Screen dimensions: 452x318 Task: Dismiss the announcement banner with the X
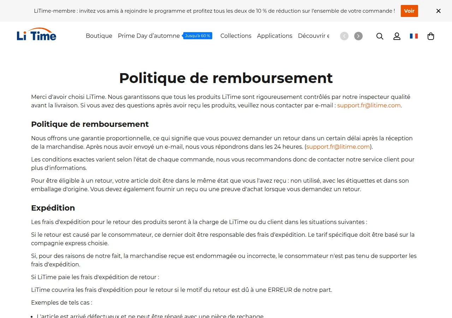pyautogui.click(x=439, y=11)
